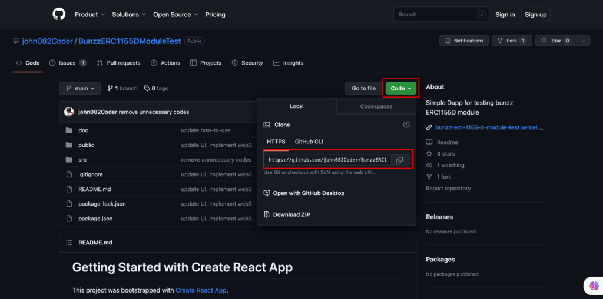Viewport: 603px width, 299px height.
Task: Click Download ZIP
Action: pyautogui.click(x=287, y=214)
